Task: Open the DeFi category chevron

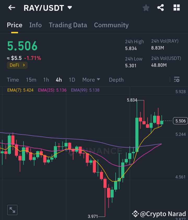Action: click(24, 65)
